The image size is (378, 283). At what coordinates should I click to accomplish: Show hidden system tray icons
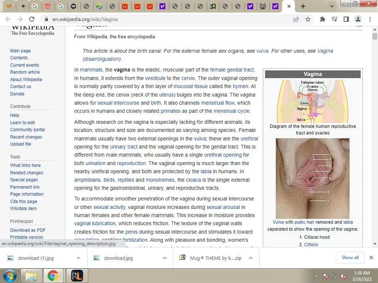click(316, 276)
